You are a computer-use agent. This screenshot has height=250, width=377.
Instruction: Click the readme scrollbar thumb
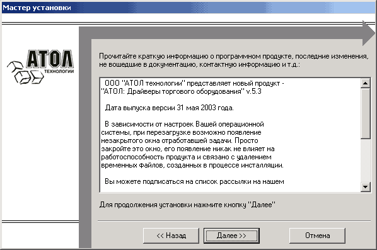[x=365, y=113]
